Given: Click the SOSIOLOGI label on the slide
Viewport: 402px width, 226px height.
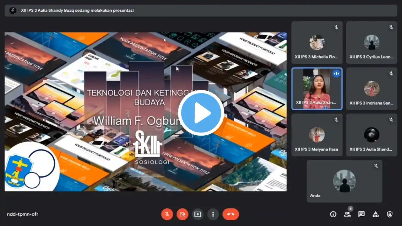Looking at the screenshot, I should [x=152, y=162].
